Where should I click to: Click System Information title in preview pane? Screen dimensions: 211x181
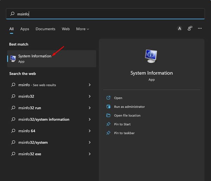tap(152, 73)
